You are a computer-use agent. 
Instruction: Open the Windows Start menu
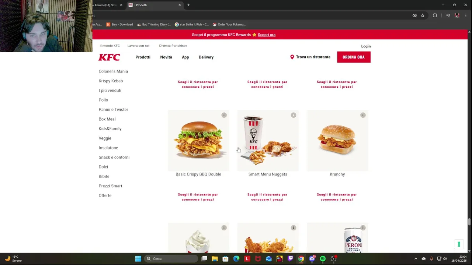138,259
